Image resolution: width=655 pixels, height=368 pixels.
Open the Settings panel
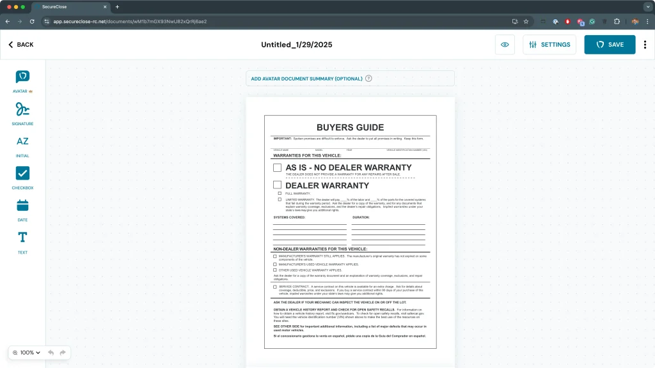(x=549, y=45)
